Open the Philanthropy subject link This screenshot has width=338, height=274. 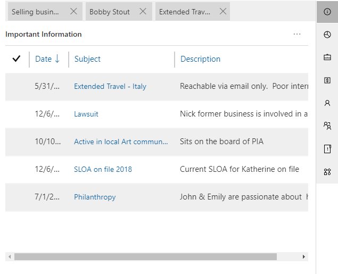tap(95, 197)
